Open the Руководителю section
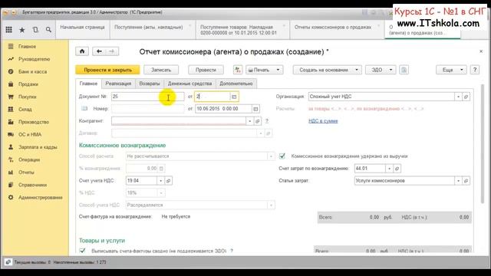491x276 pixels. coord(35,59)
